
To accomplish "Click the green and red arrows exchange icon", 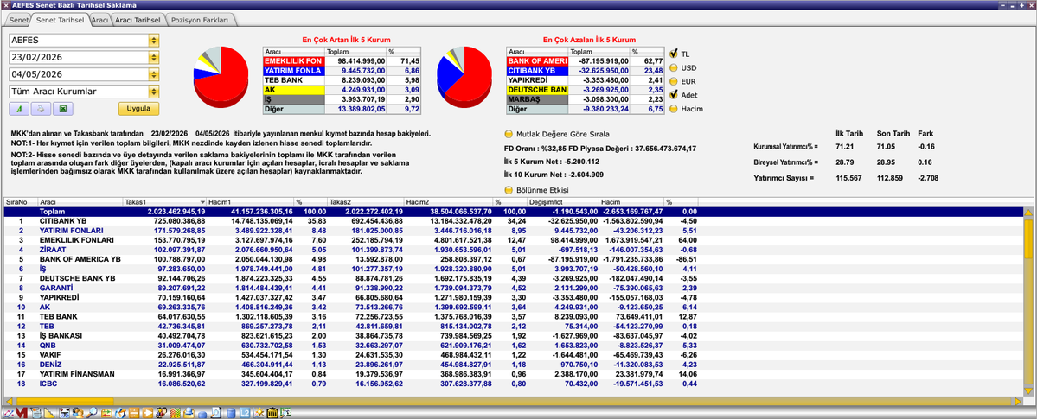I will click(106, 413).
